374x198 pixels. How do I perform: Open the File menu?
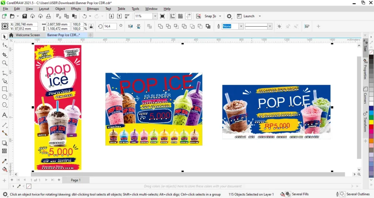click(5, 9)
